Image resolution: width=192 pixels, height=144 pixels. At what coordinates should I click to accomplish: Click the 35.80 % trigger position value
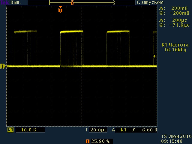click(x=102, y=141)
